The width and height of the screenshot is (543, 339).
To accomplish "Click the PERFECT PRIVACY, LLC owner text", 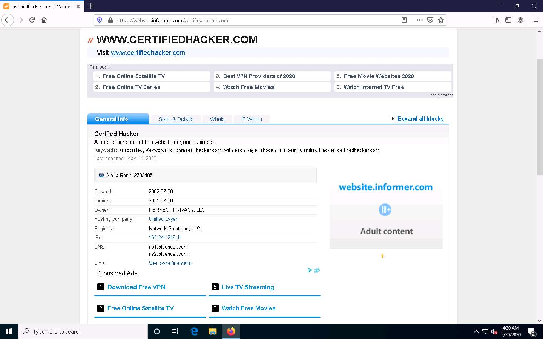I will pos(177,210).
